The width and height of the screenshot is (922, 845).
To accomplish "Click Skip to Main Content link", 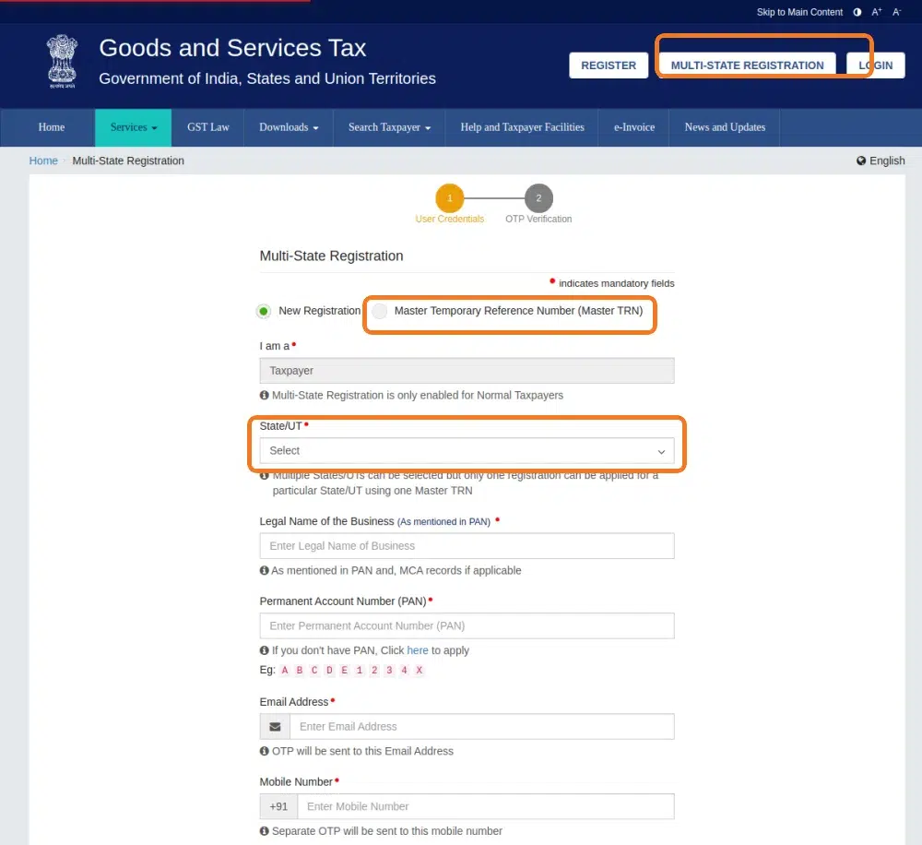I will pos(799,12).
